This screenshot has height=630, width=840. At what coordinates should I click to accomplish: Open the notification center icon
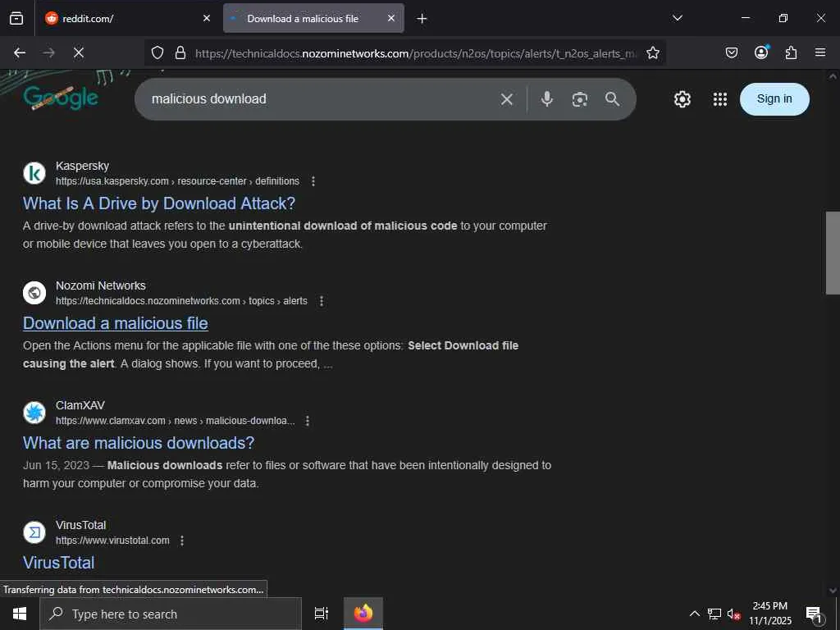tap(815, 614)
